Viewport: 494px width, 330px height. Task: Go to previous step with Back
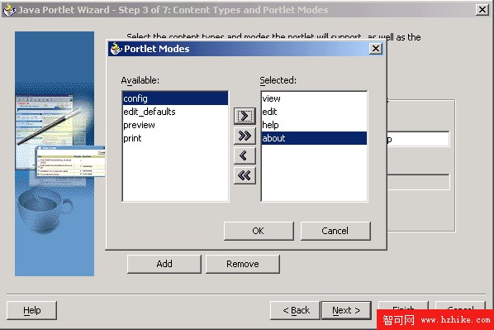tap(295, 310)
